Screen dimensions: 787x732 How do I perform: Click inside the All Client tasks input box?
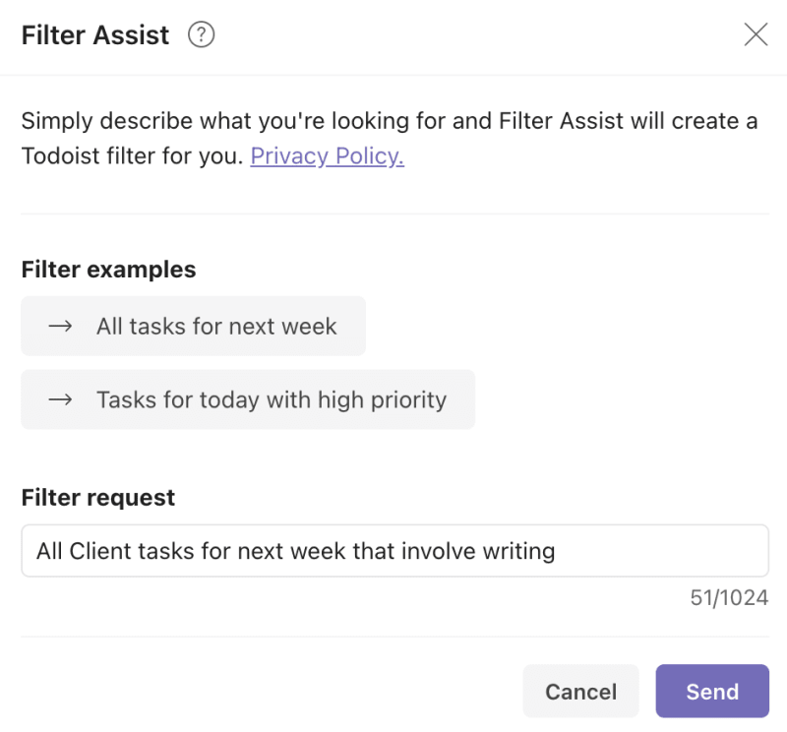[393, 551]
